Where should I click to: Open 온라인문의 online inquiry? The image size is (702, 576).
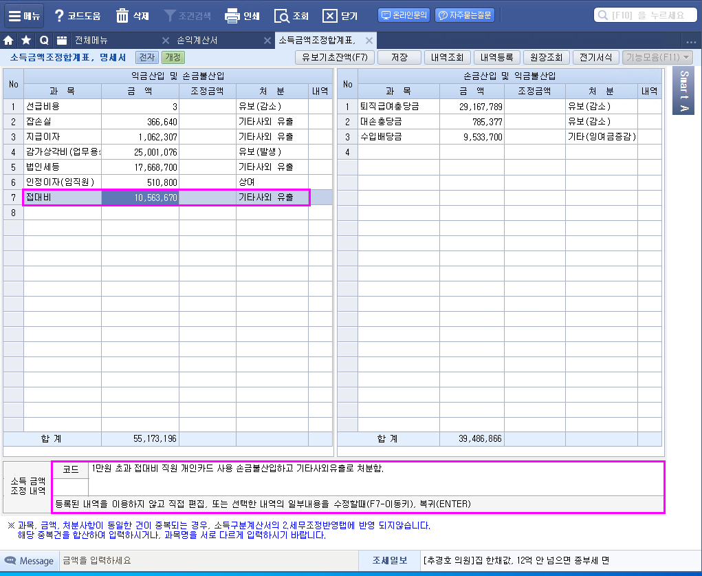[404, 15]
